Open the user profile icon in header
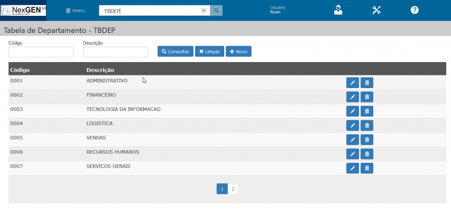The height and width of the screenshot is (210, 451). point(338,10)
